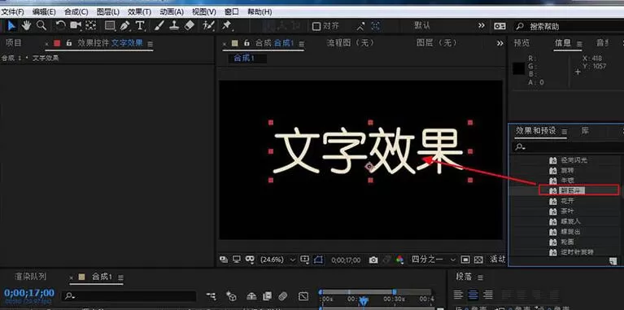Select the Clone Stamp tool
Image resolution: width=624 pixels, height=310 pixels.
[x=174, y=26]
